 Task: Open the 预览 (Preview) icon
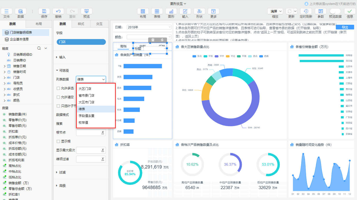point(86,11)
